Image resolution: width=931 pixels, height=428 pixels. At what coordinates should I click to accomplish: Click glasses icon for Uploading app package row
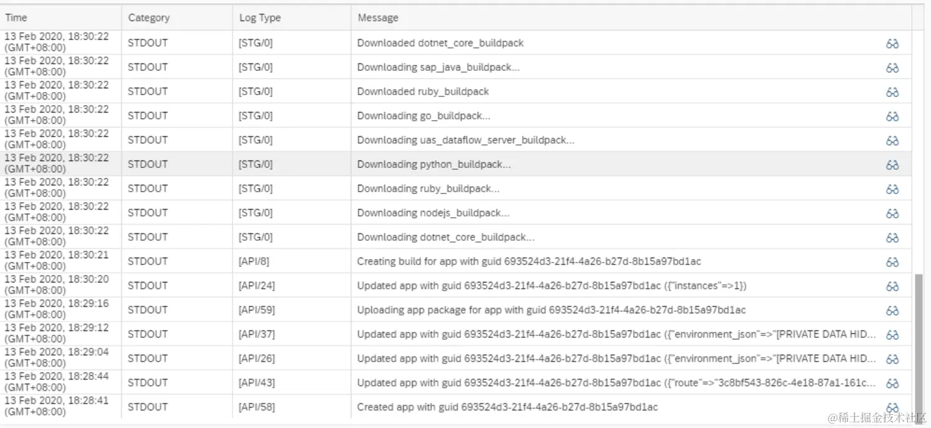coord(892,310)
